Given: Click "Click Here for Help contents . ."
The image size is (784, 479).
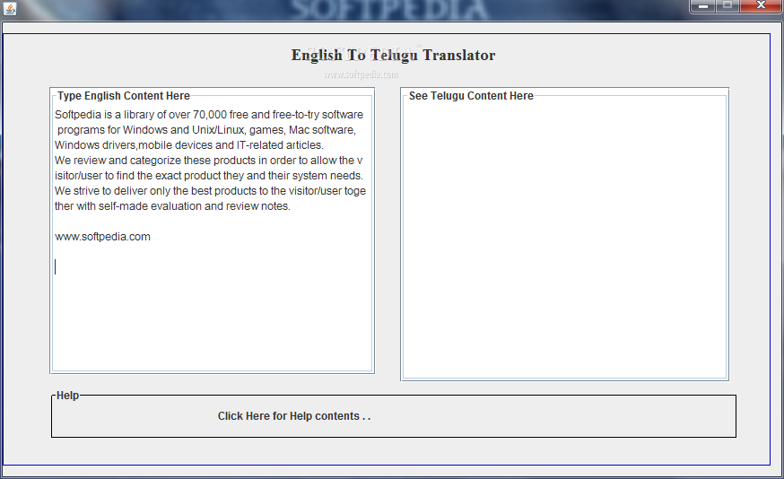Looking at the screenshot, I should tap(294, 416).
